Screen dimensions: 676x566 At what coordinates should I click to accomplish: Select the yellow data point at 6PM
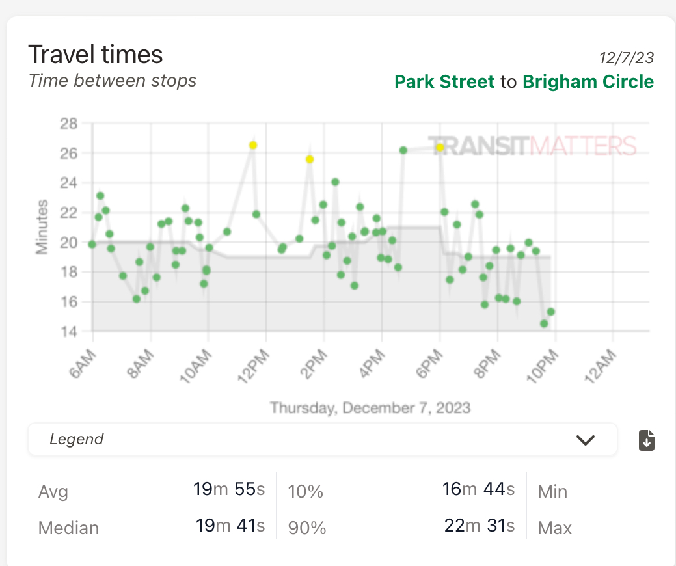click(440, 148)
